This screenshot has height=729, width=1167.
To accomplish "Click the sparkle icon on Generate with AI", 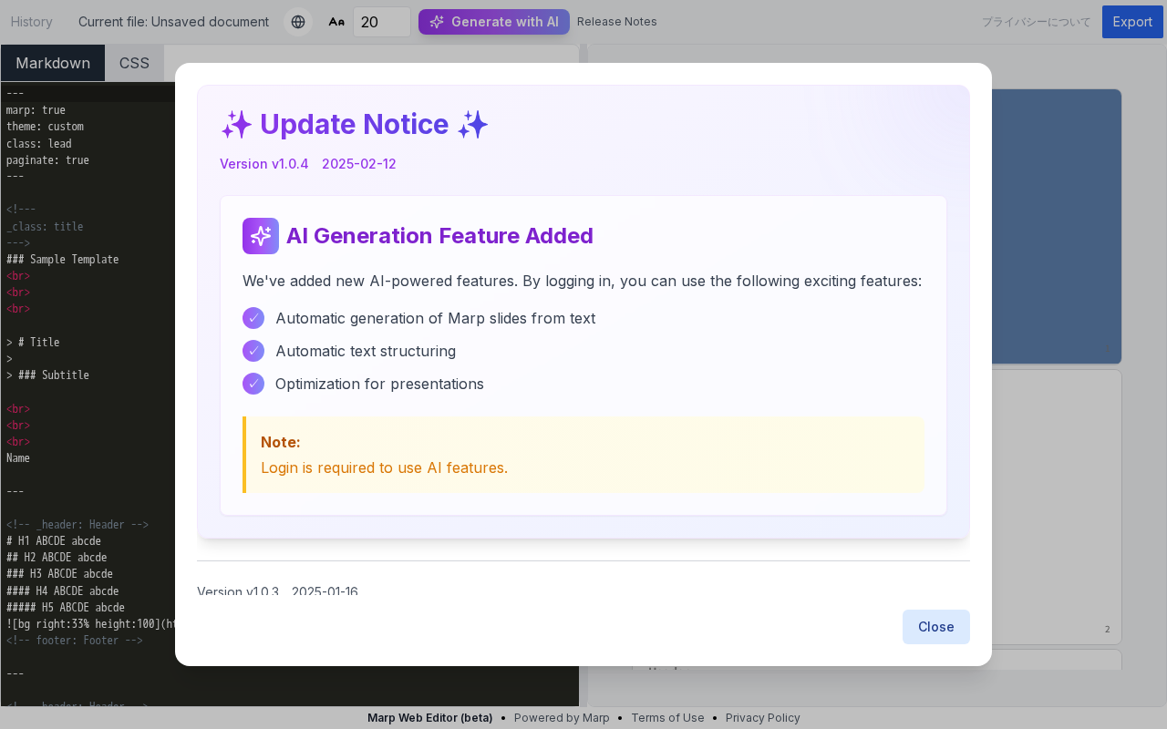I will 437,22.
